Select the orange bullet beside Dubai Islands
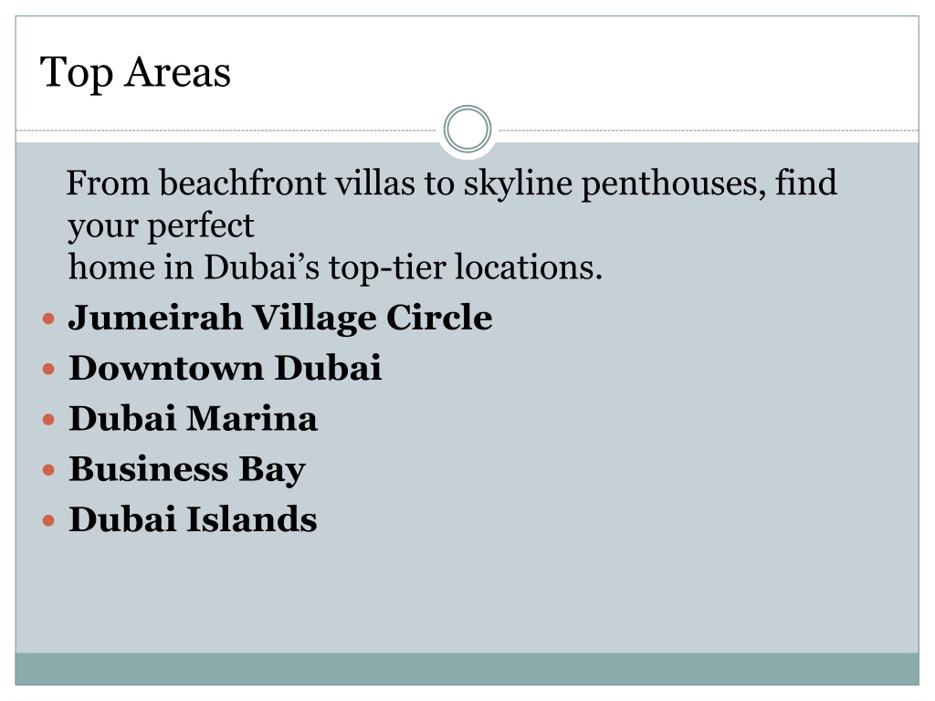 point(49,521)
